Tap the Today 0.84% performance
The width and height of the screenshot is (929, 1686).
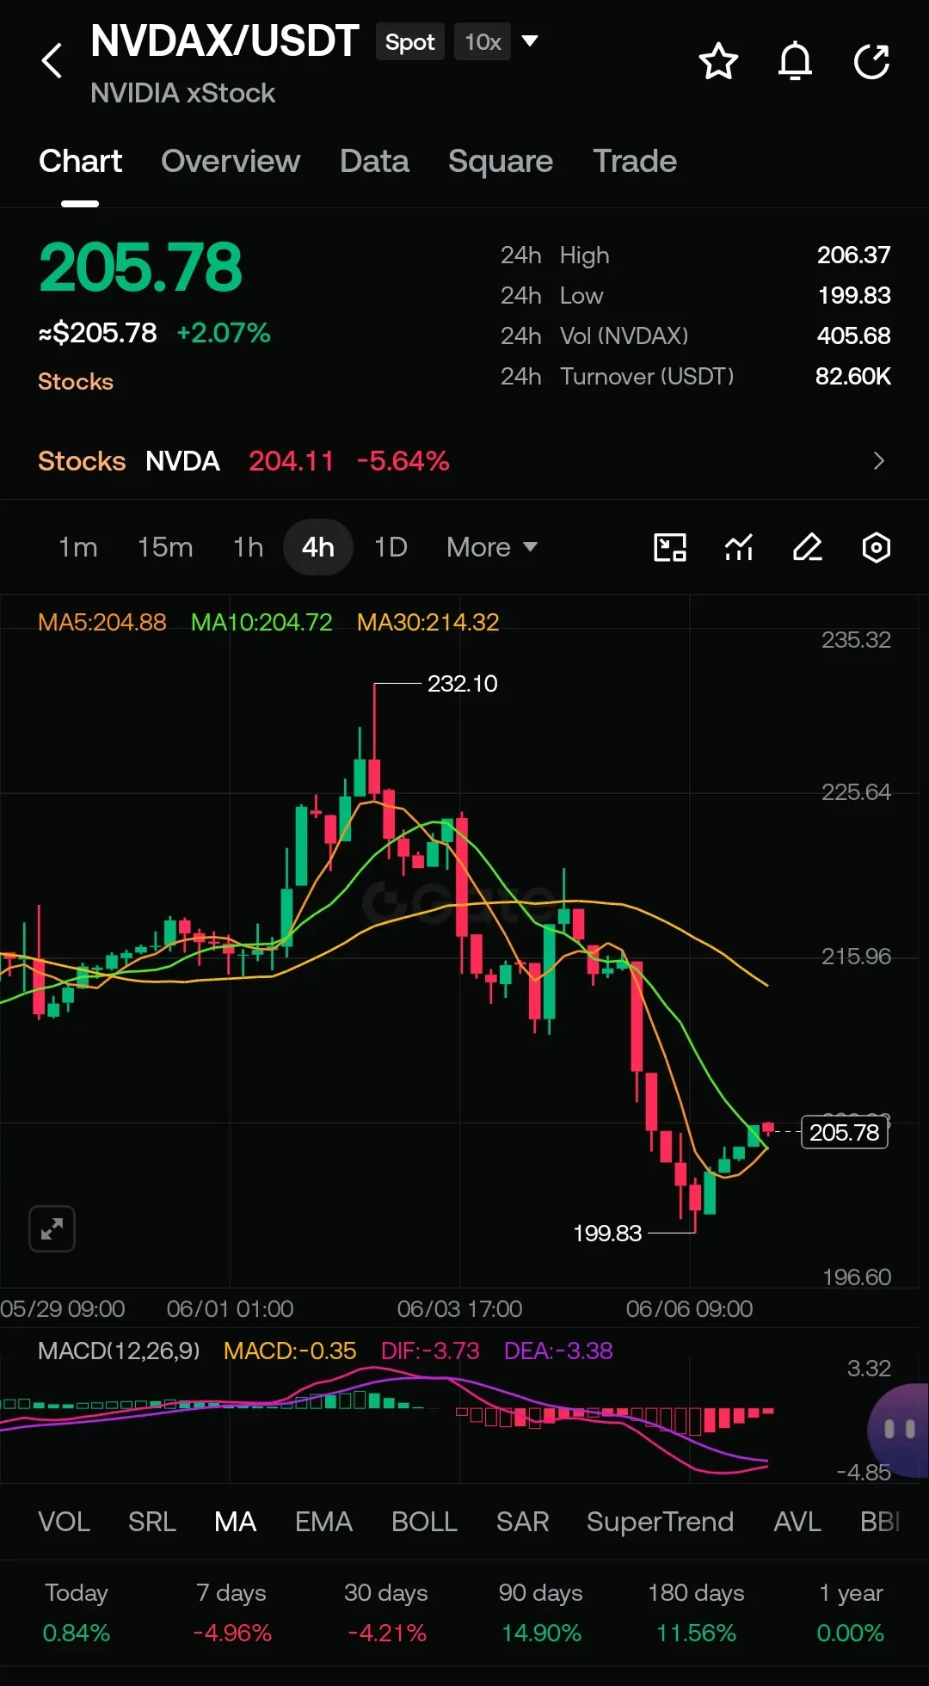click(77, 1613)
